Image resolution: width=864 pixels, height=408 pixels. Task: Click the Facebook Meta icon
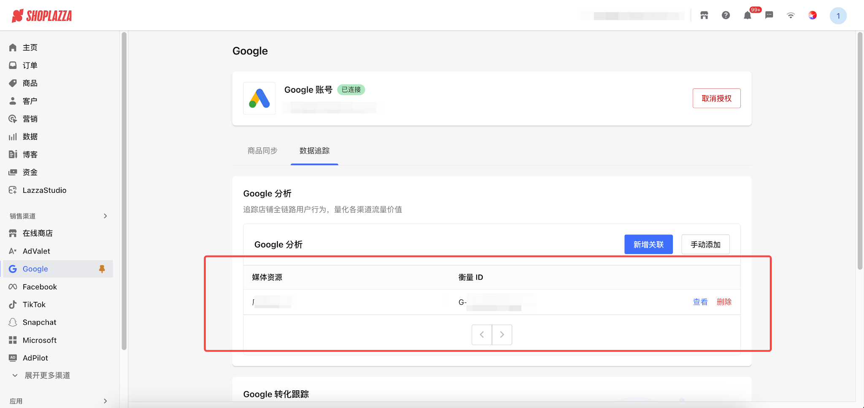[13, 287]
